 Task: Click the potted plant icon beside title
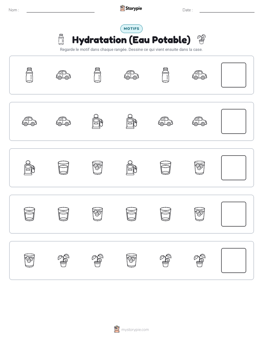[x=201, y=39]
